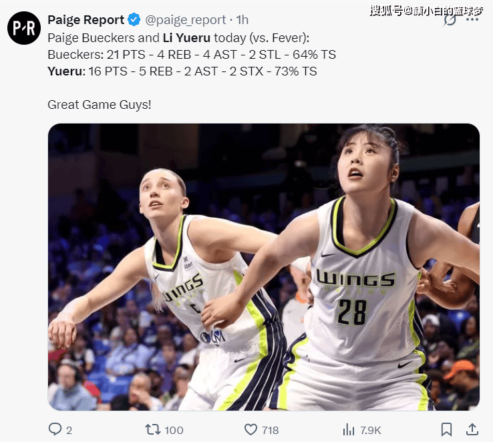Screen dimensions: 493x442
Task: Click the 7.9K views count
Action: pos(370,430)
